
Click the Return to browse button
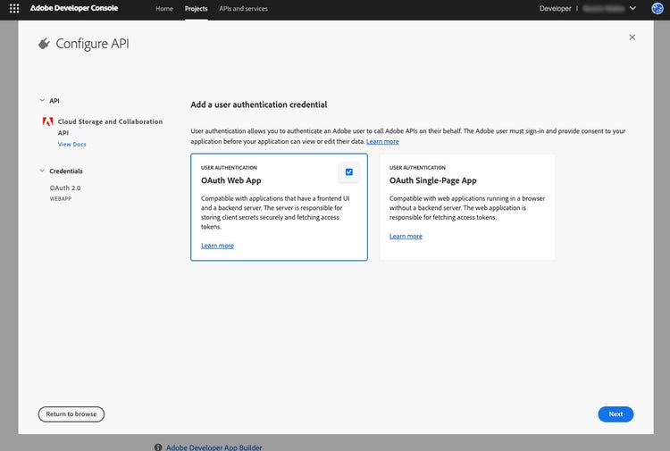pos(71,413)
